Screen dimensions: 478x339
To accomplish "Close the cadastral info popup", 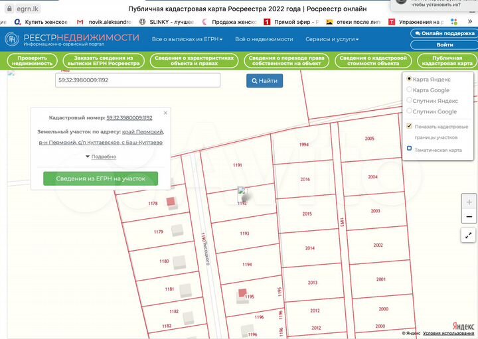I will click(165, 113).
